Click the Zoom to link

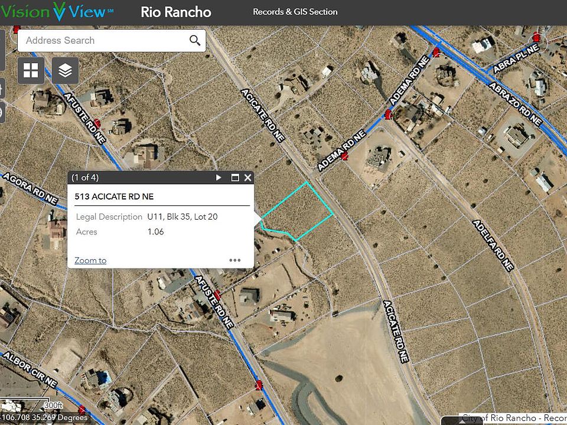pyautogui.click(x=90, y=260)
